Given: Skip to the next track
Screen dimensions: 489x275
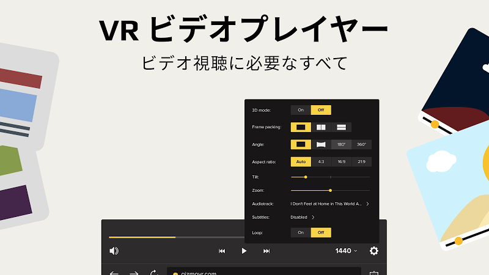Looking at the screenshot, I should [x=267, y=251].
